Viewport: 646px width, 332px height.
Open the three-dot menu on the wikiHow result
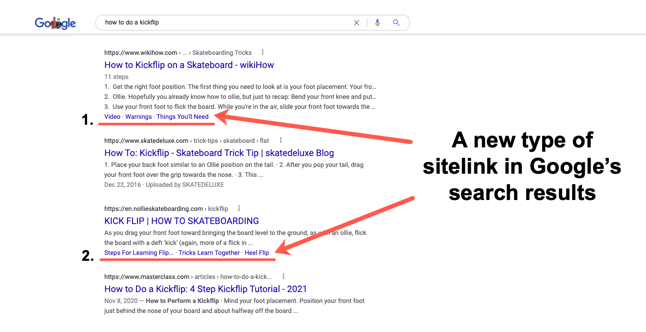click(x=263, y=52)
